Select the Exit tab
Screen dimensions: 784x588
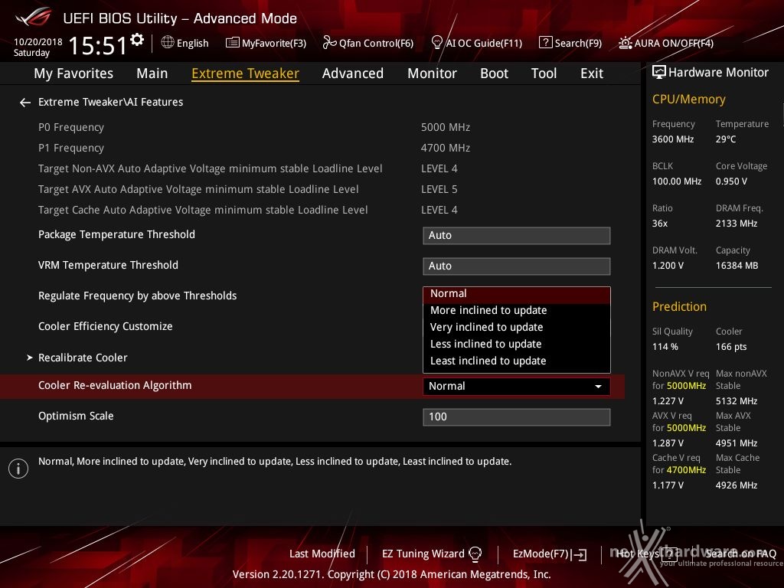(x=592, y=73)
